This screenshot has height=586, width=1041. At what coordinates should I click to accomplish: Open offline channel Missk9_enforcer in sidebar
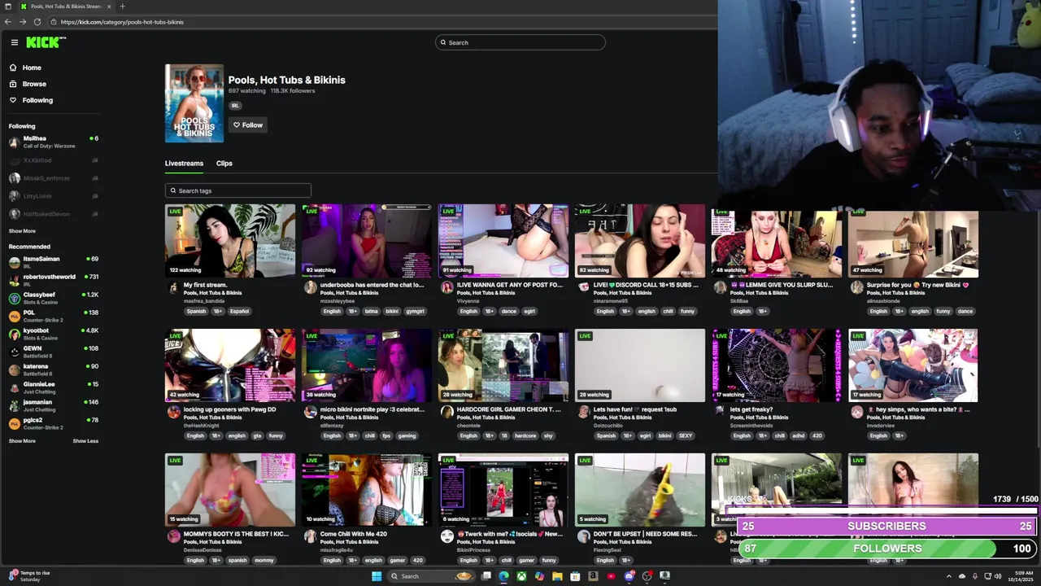[x=54, y=177]
